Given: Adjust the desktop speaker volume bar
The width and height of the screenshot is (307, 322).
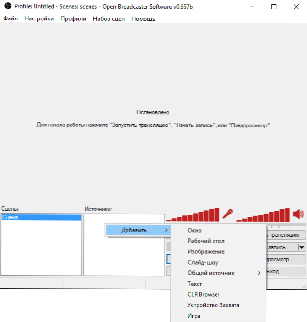Looking at the screenshot, I should coord(263,215).
